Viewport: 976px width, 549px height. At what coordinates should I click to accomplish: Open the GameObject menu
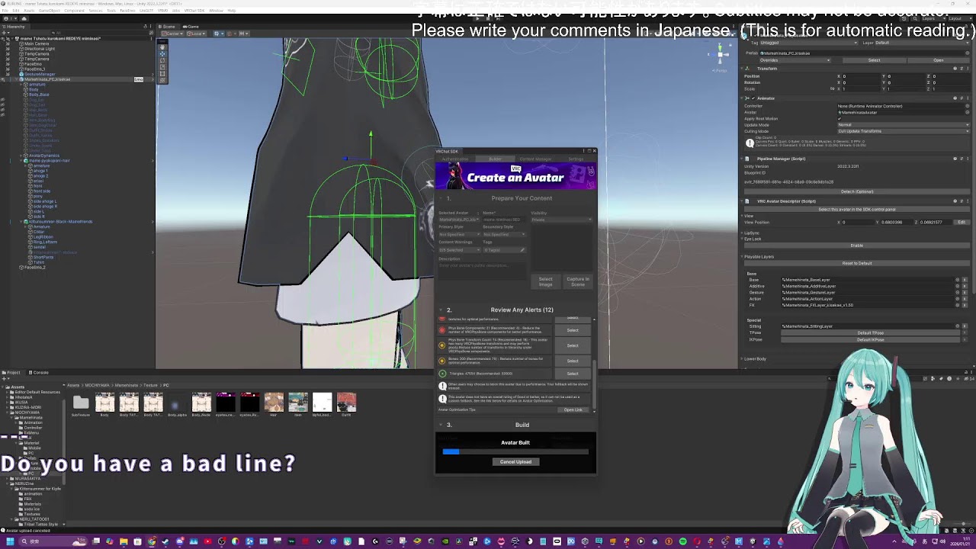pyautogui.click(x=49, y=11)
